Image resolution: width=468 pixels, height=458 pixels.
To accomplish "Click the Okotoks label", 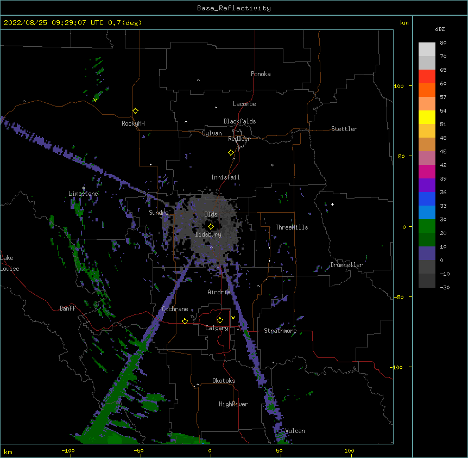I will pos(224,381).
